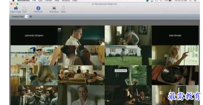Image resolution: width=203 pixels, height=105 pixels.
Task: Click the green zoom window button
Action: 17,4
